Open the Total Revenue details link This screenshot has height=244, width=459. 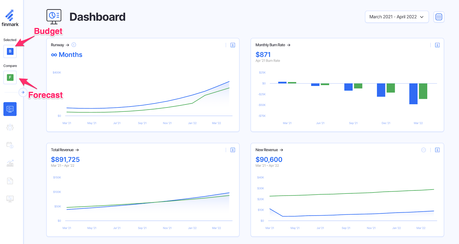click(65, 150)
